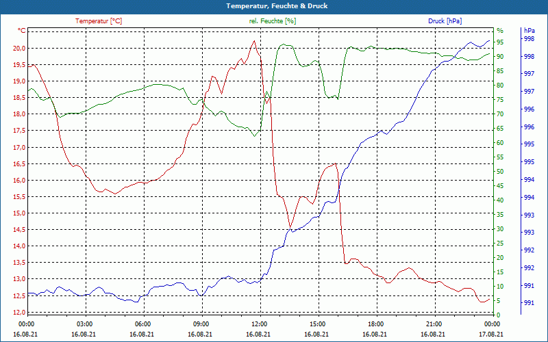Click temperature axis tick '13,5'
Viewport: 548px width, 342px height.
[x=19, y=263]
